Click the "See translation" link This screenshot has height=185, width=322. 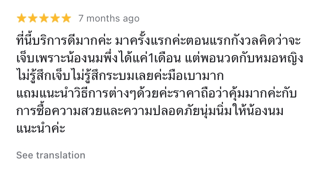click(51, 155)
